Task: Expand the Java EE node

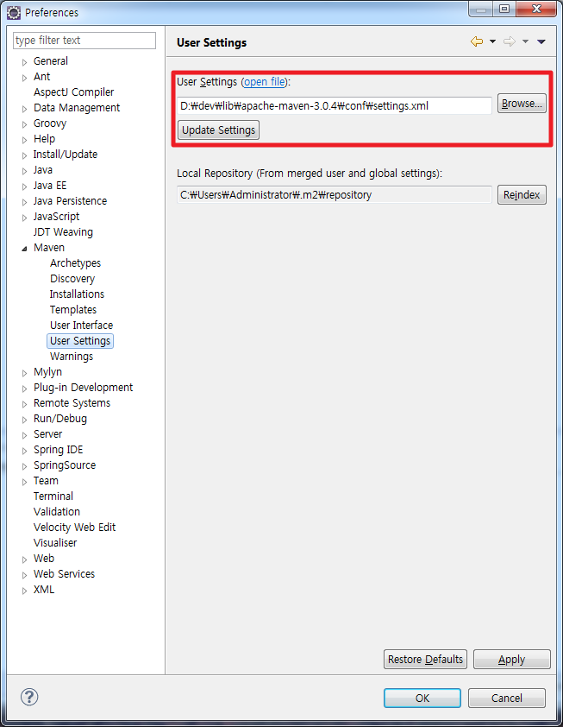Action: click(24, 186)
